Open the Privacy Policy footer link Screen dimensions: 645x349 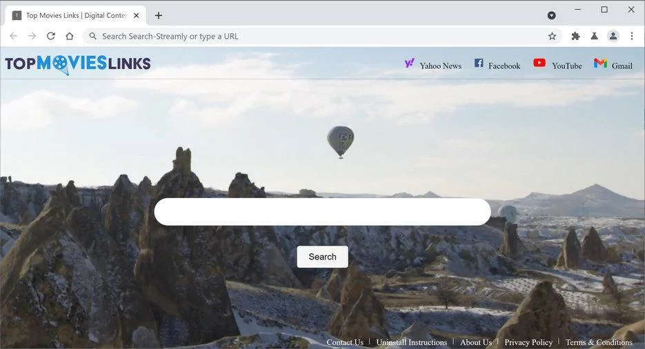[x=528, y=342]
